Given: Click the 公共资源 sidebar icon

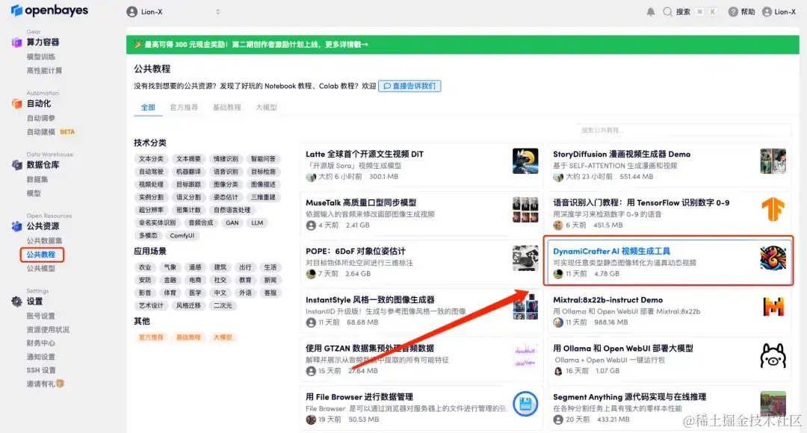Looking at the screenshot, I should 16,225.
